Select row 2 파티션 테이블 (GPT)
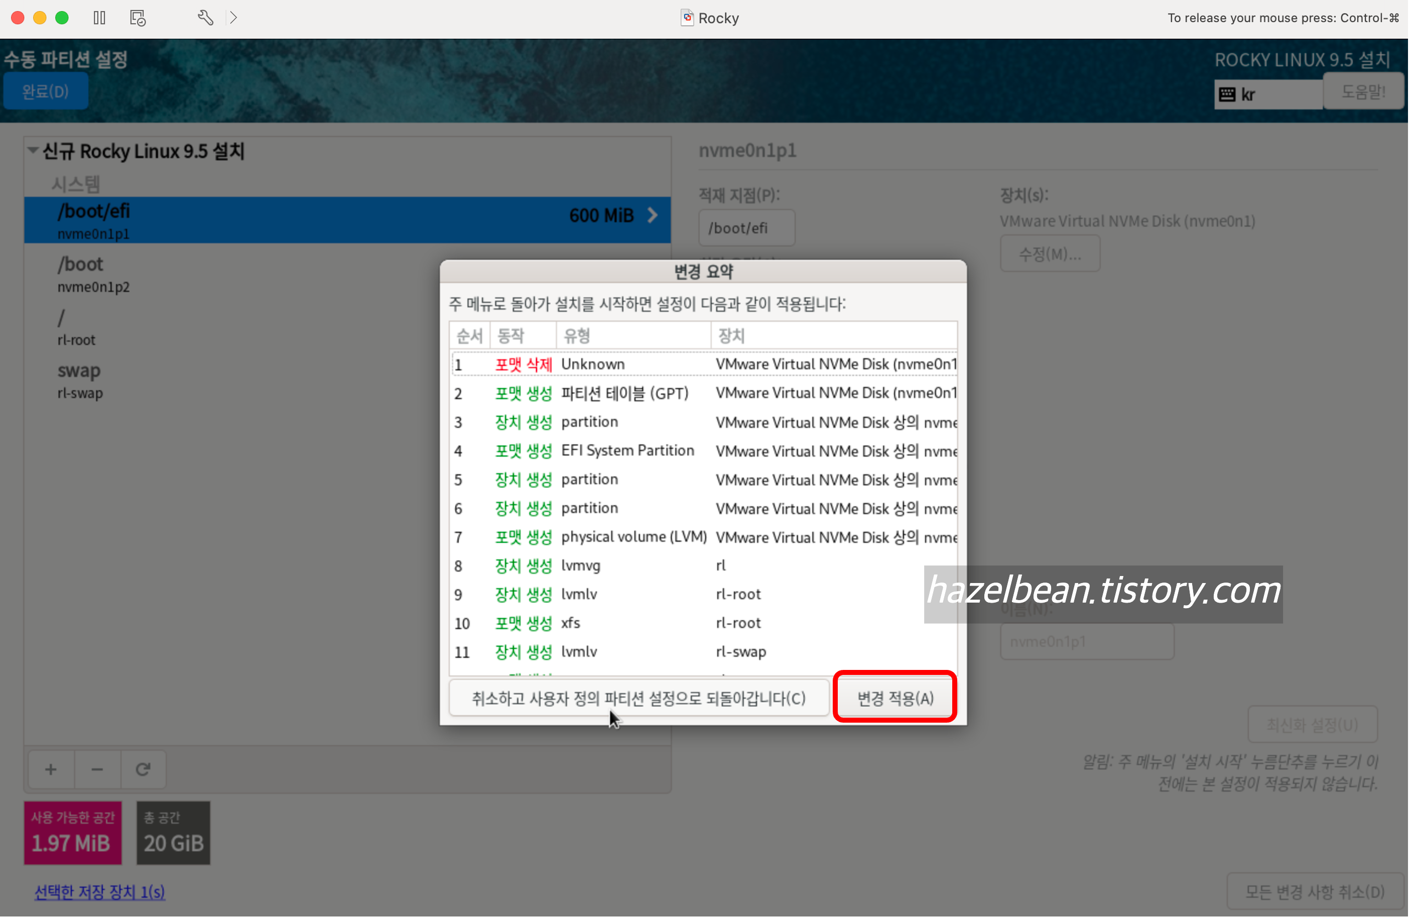Image resolution: width=1410 pixels, height=918 pixels. [x=704, y=394]
